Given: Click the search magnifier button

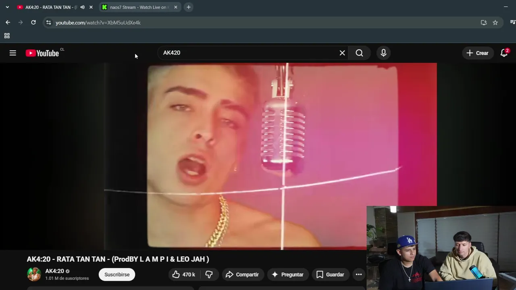Looking at the screenshot, I should pos(359,53).
